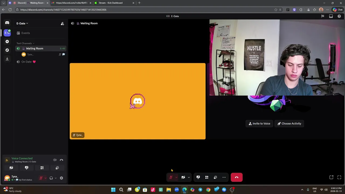The image size is (345, 194).
Task: Open weather widget 10°C Partly cloudy
Action: point(12,190)
